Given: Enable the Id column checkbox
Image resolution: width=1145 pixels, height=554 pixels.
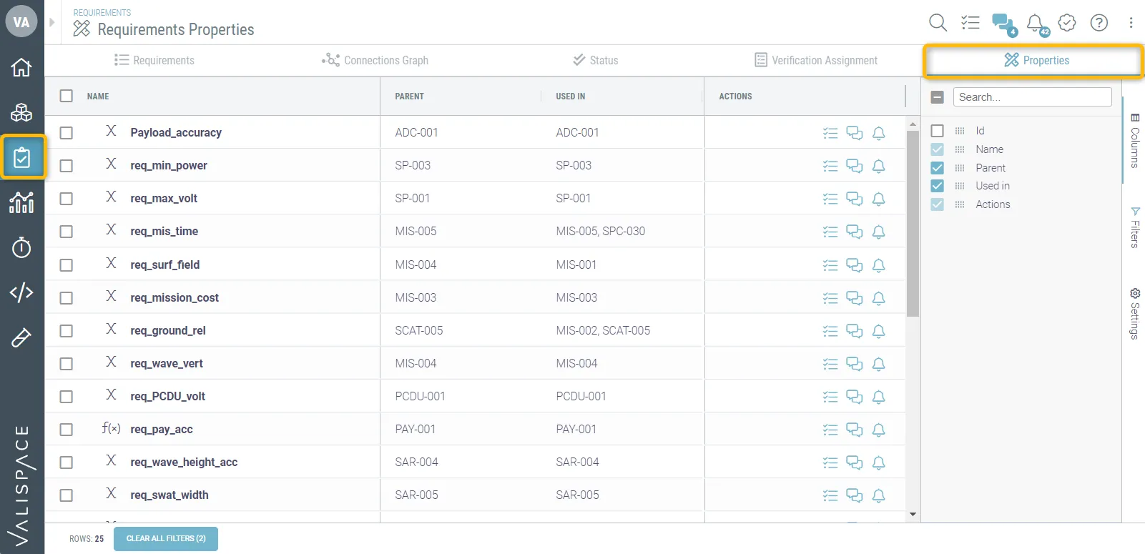Looking at the screenshot, I should pyautogui.click(x=938, y=131).
